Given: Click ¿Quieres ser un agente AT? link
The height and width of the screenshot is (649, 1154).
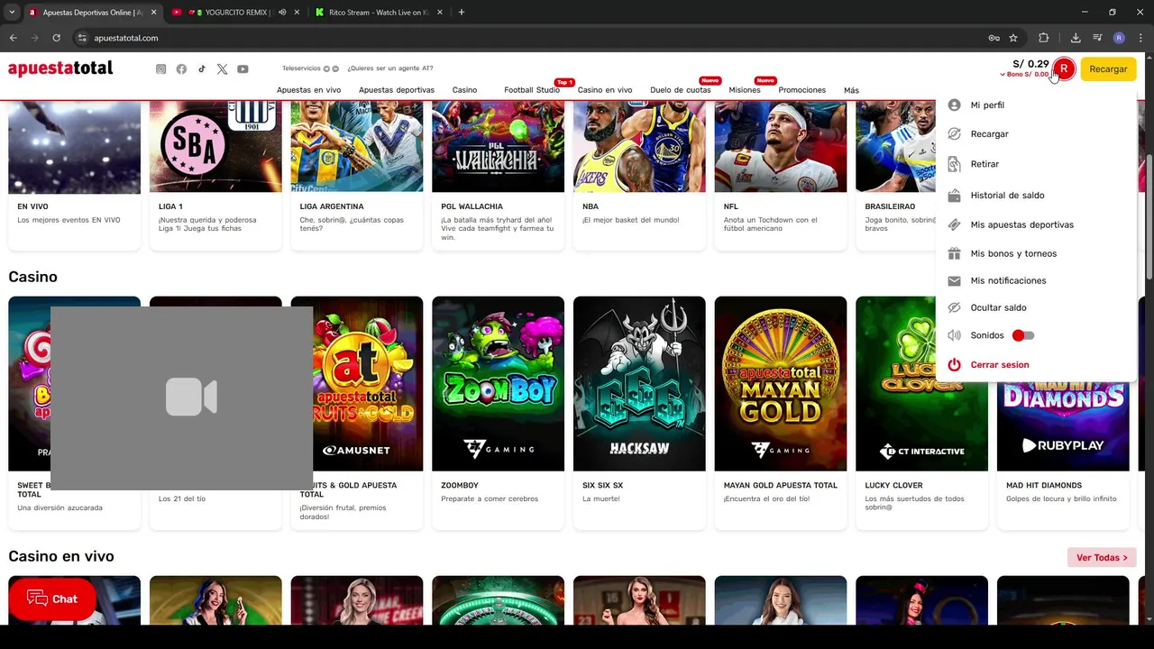Looking at the screenshot, I should tap(390, 69).
